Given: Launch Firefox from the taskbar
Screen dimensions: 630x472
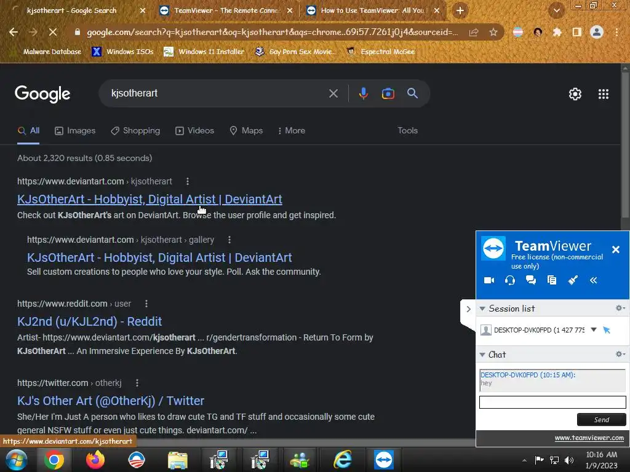Looking at the screenshot, I should pyautogui.click(x=95, y=460).
